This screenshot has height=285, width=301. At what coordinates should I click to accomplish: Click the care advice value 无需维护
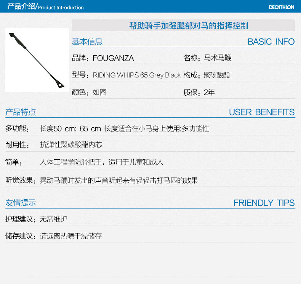pyautogui.click(x=54, y=219)
